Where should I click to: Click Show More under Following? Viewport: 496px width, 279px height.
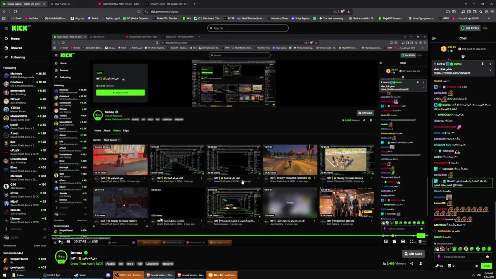click(10, 245)
